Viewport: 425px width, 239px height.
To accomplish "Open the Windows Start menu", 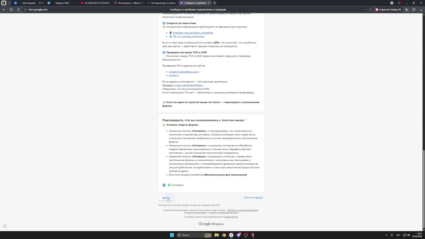I will coord(172,235).
